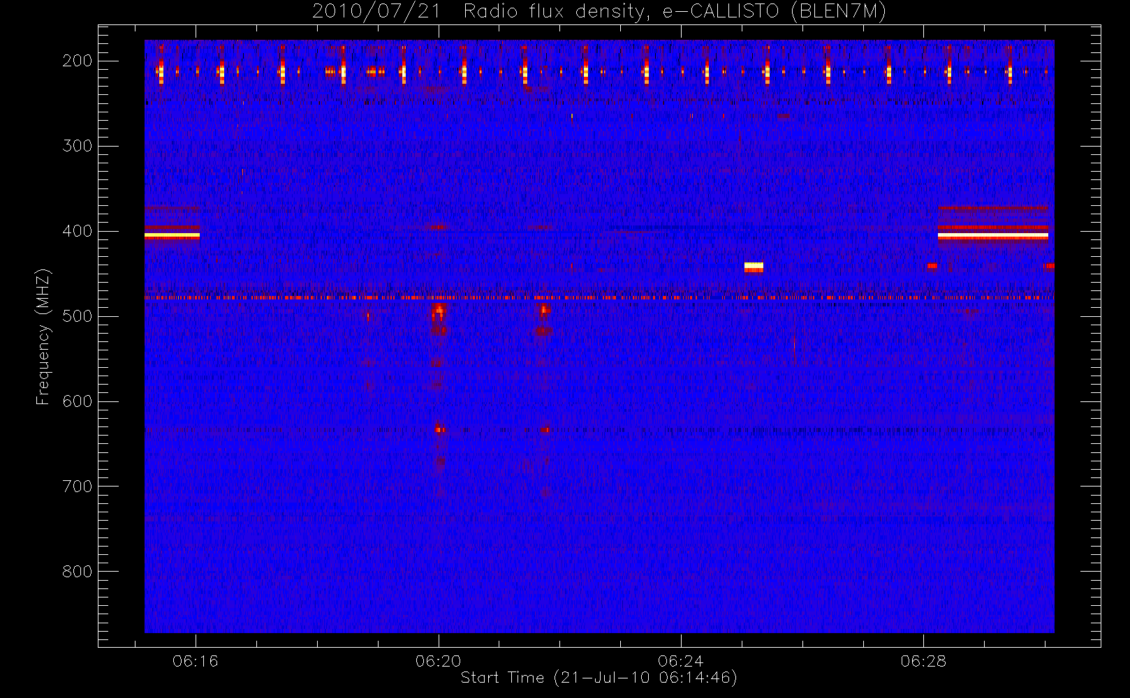This screenshot has width=1130, height=698.
Task: Select the 'Frequency (MHz)' y-axis label
Action: (x=43, y=336)
